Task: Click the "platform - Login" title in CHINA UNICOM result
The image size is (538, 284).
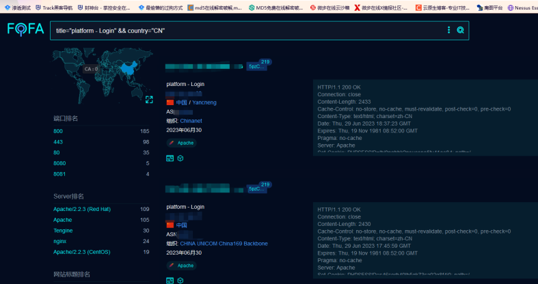Action: 185,207
